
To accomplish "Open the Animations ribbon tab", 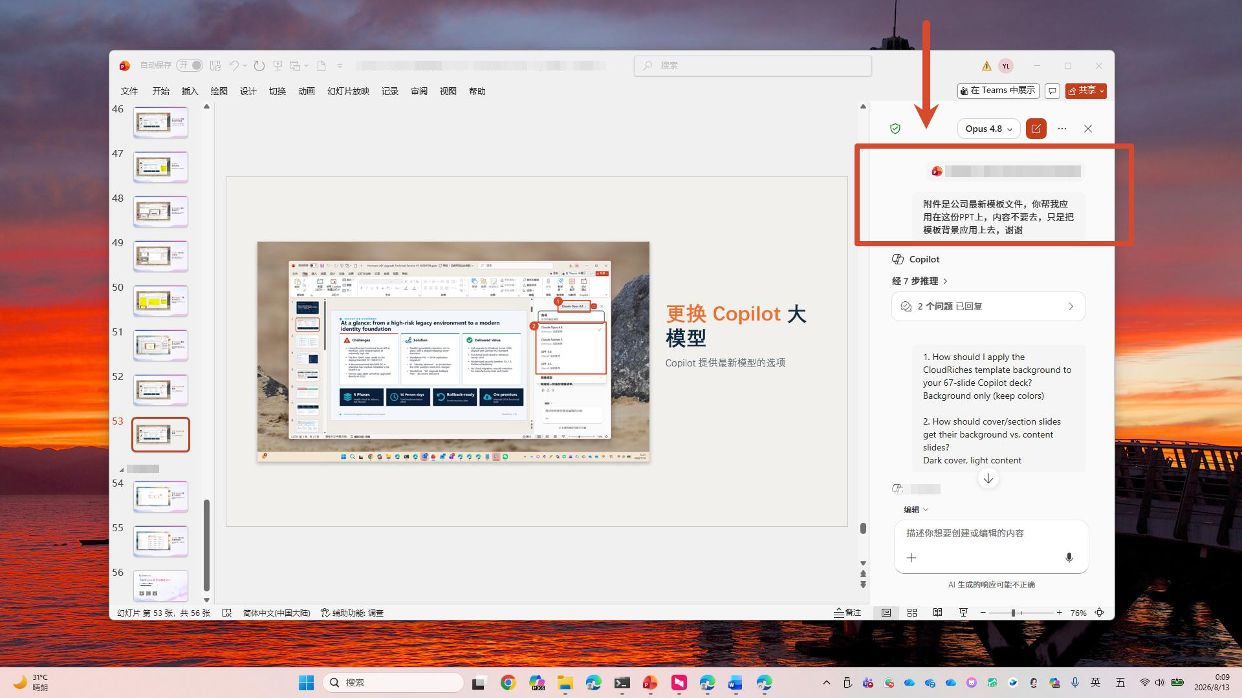I will [307, 91].
